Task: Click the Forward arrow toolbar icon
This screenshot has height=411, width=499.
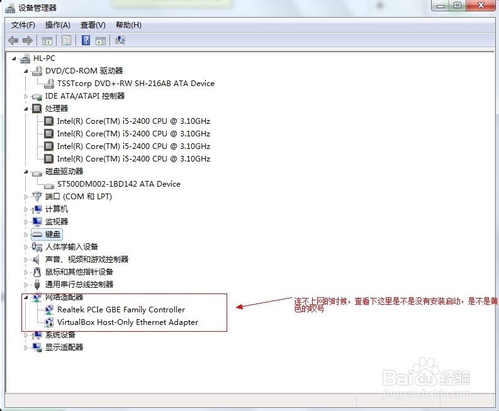Action: coord(28,40)
